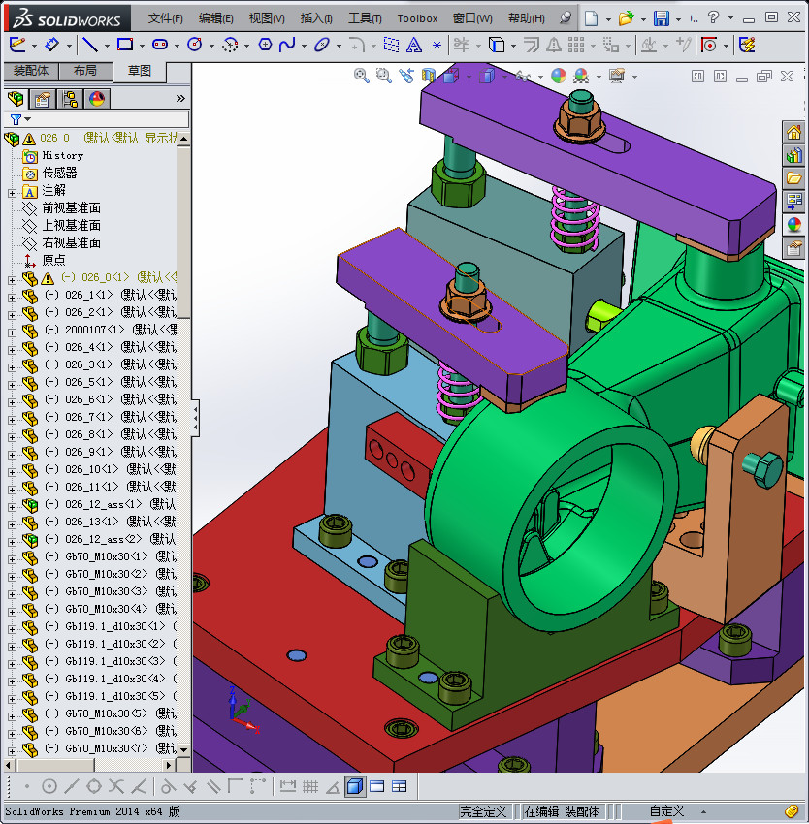Select the Rectangle sketch tool
Screen dimensions: 809x824
[126, 45]
